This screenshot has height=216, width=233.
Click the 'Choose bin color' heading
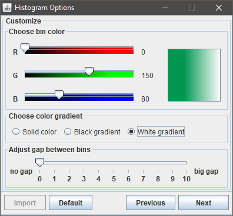click(36, 32)
